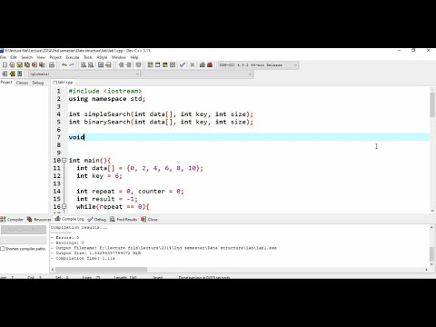
Task: Open the Edit menu
Action: pyautogui.click(x=14, y=57)
